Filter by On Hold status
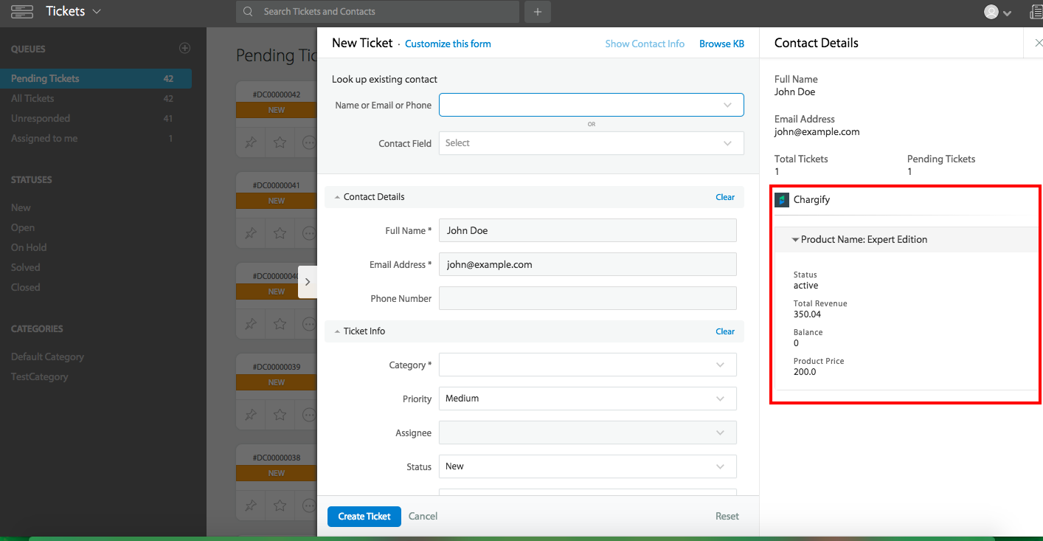 coord(29,248)
